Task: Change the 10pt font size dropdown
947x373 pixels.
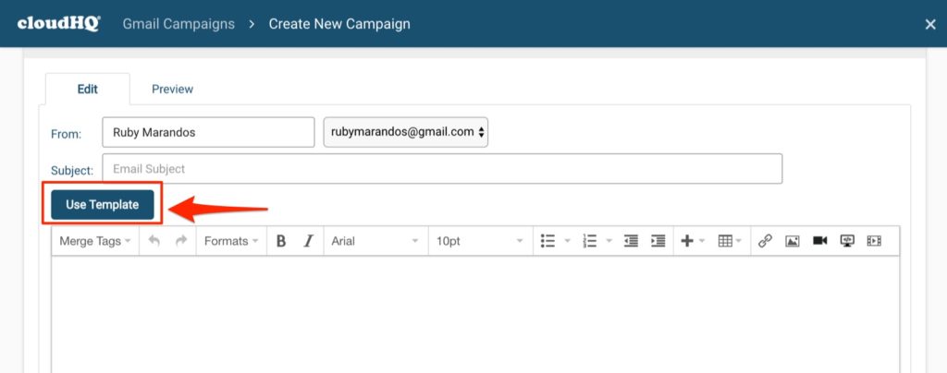Action: (x=480, y=241)
